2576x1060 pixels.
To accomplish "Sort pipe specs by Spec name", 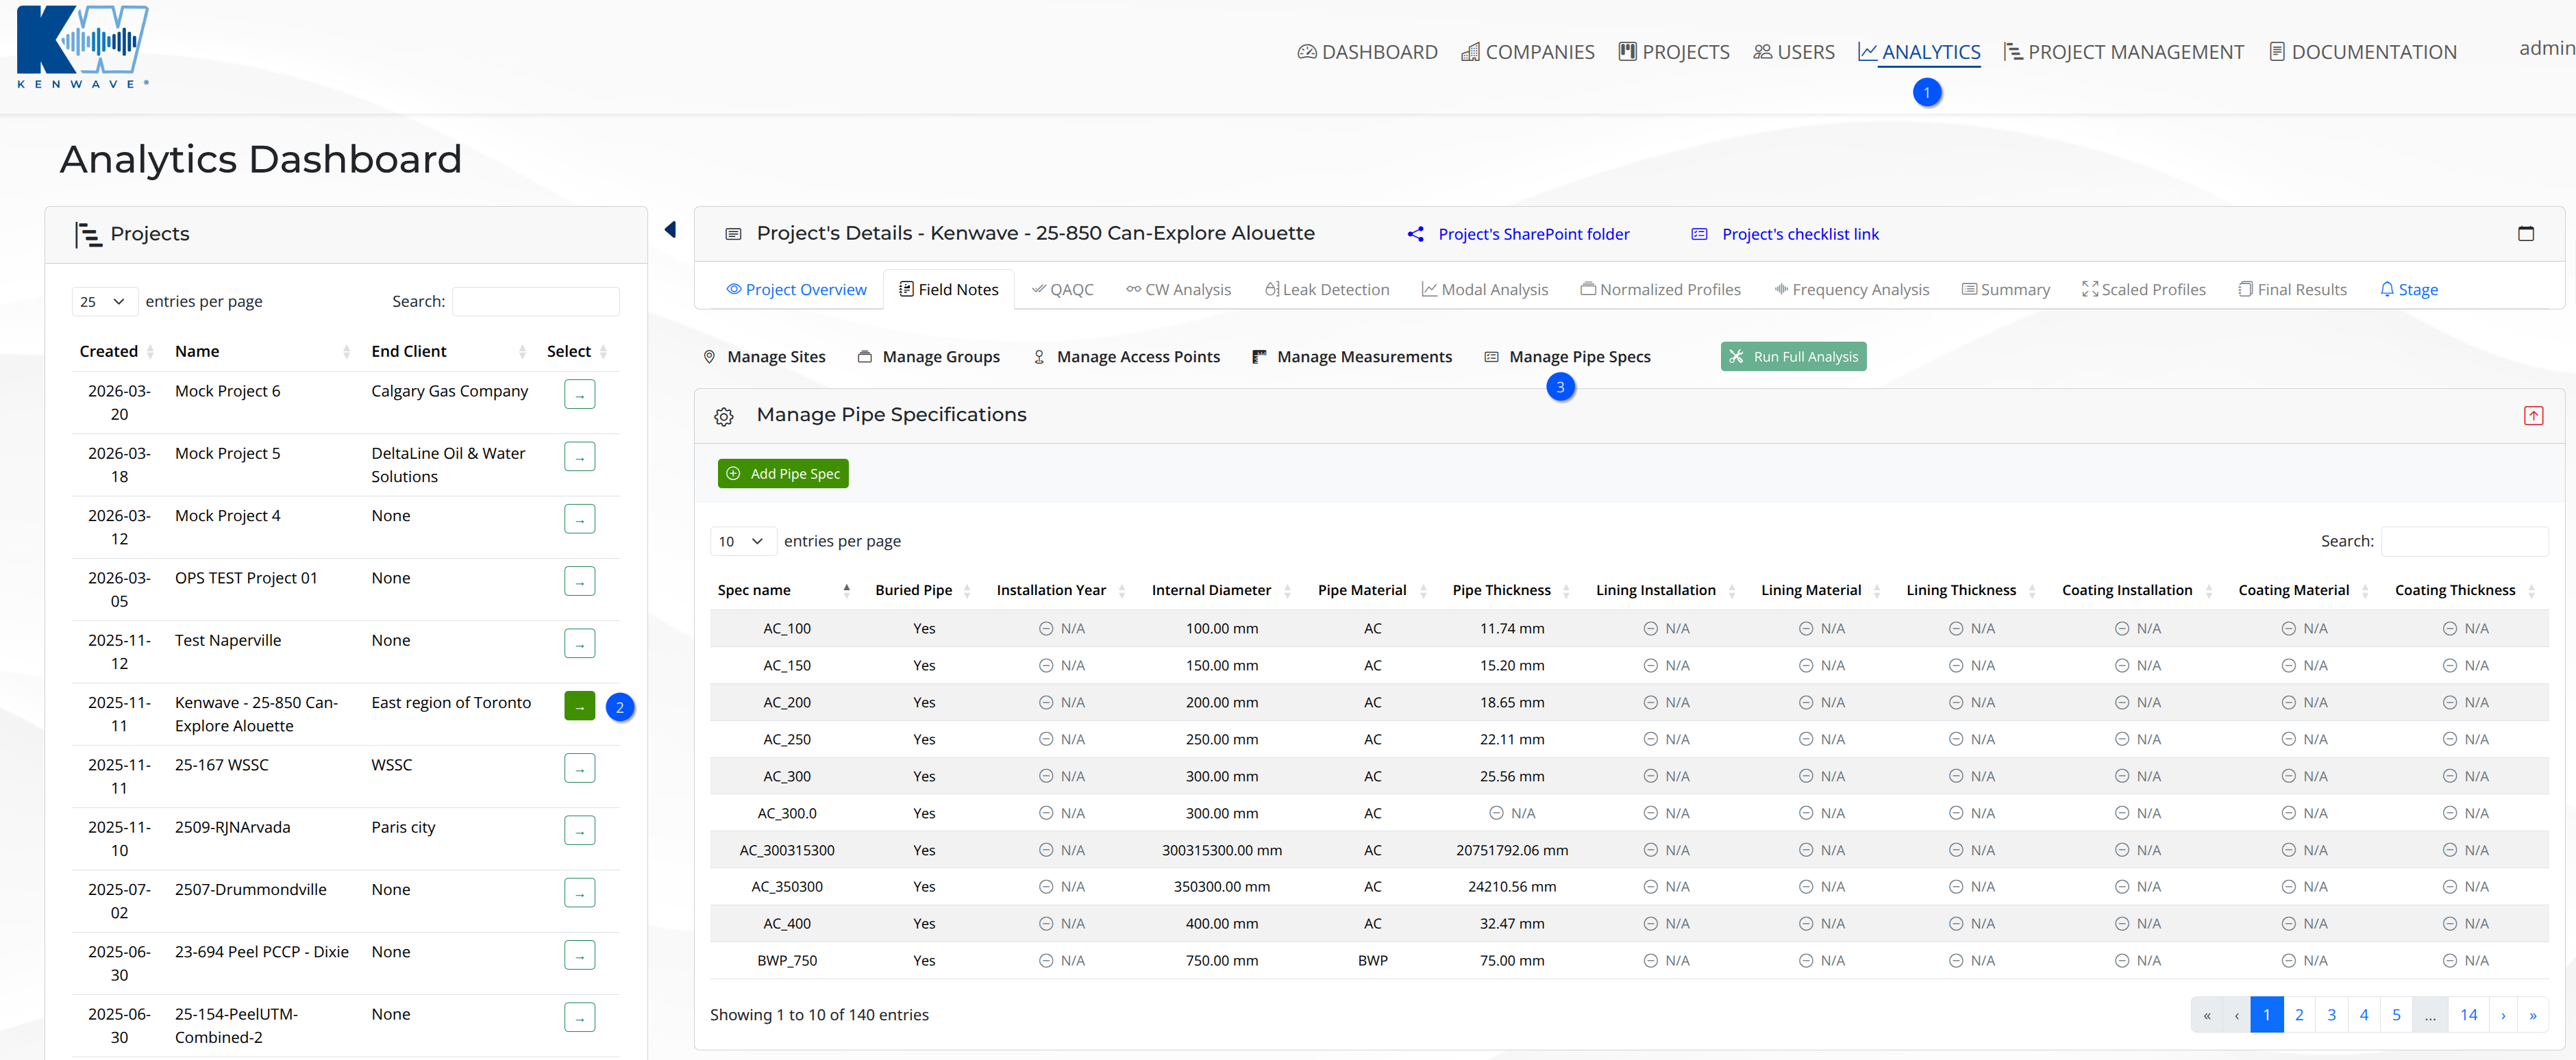I will [x=784, y=590].
